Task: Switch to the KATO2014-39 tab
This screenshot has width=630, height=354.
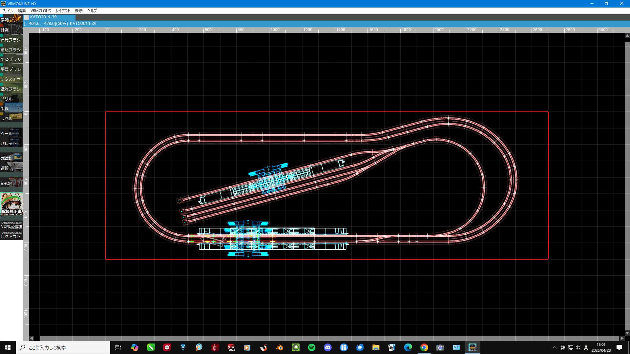Action: click(50, 17)
